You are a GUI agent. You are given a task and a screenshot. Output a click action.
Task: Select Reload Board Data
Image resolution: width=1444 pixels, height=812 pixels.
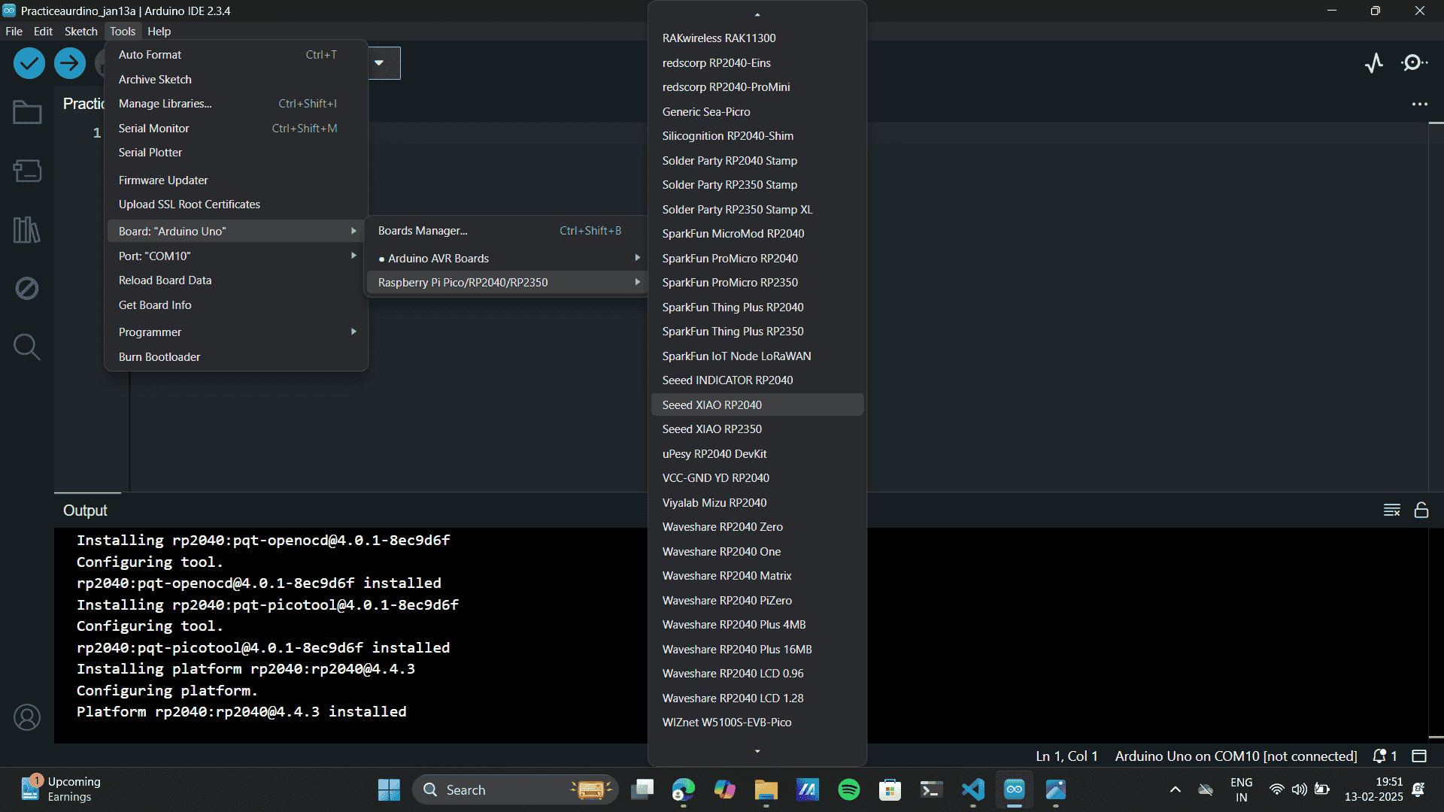(236, 280)
